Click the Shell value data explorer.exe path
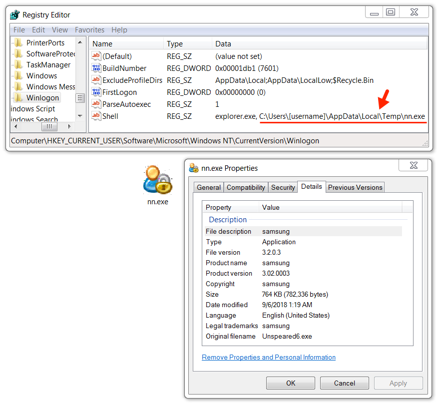Screen dimensions: 440x411 [x=320, y=116]
